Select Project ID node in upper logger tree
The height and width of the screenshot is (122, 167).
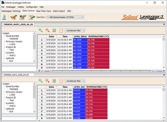(11, 47)
